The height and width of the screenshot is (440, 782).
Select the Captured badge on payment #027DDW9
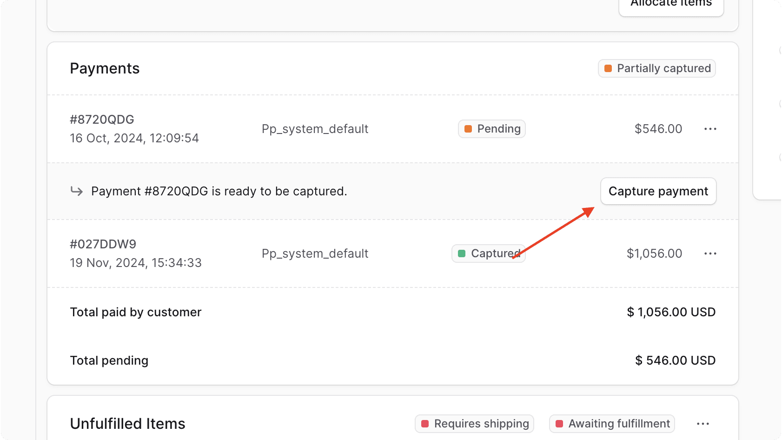488,253
